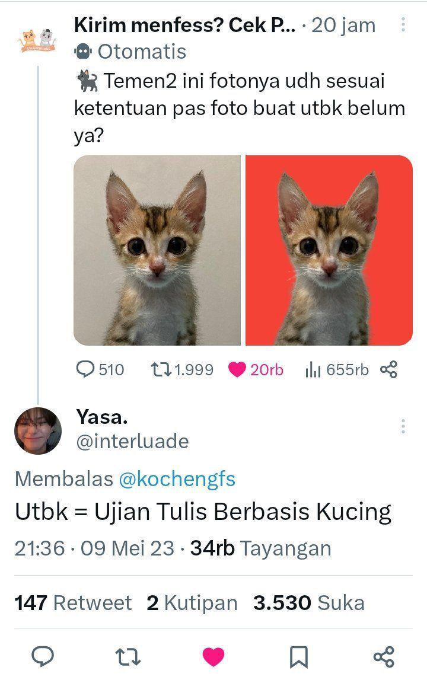The image size is (427, 680).
Task: Open three-dot menu on menfess post
Action: (x=403, y=25)
